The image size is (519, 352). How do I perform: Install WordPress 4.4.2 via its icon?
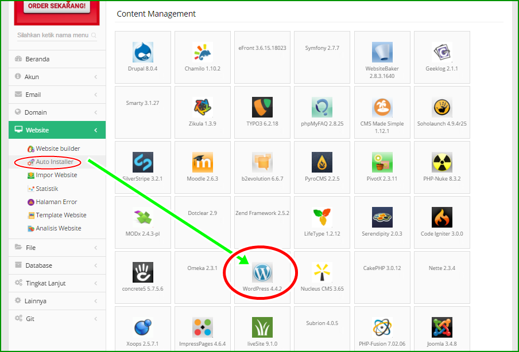262,272
